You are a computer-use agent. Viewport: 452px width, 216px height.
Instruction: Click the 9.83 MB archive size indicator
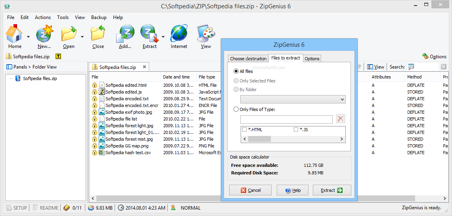tap(100, 208)
